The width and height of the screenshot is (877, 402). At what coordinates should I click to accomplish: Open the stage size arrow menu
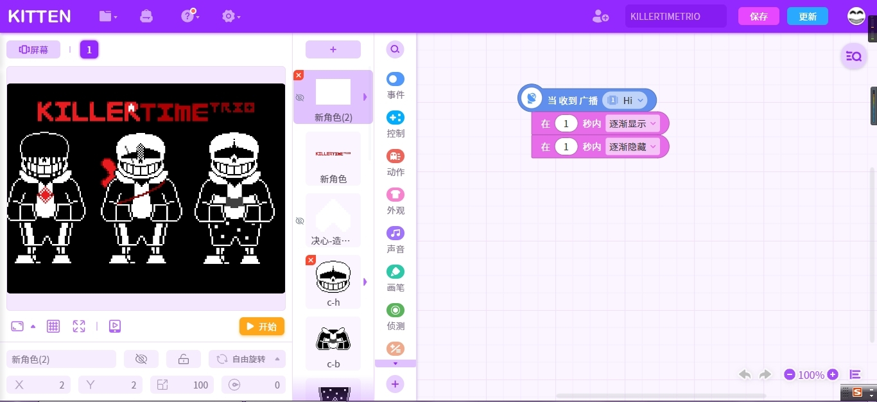pyautogui.click(x=33, y=326)
